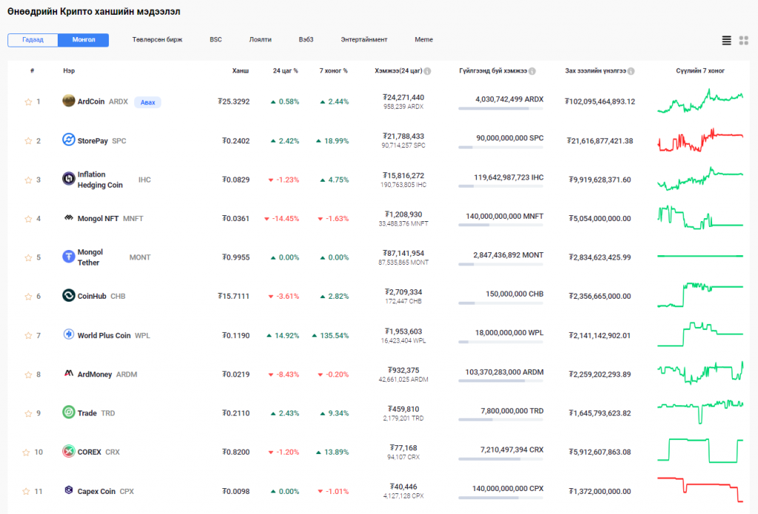Filter by Лоялти category

[x=260, y=40]
